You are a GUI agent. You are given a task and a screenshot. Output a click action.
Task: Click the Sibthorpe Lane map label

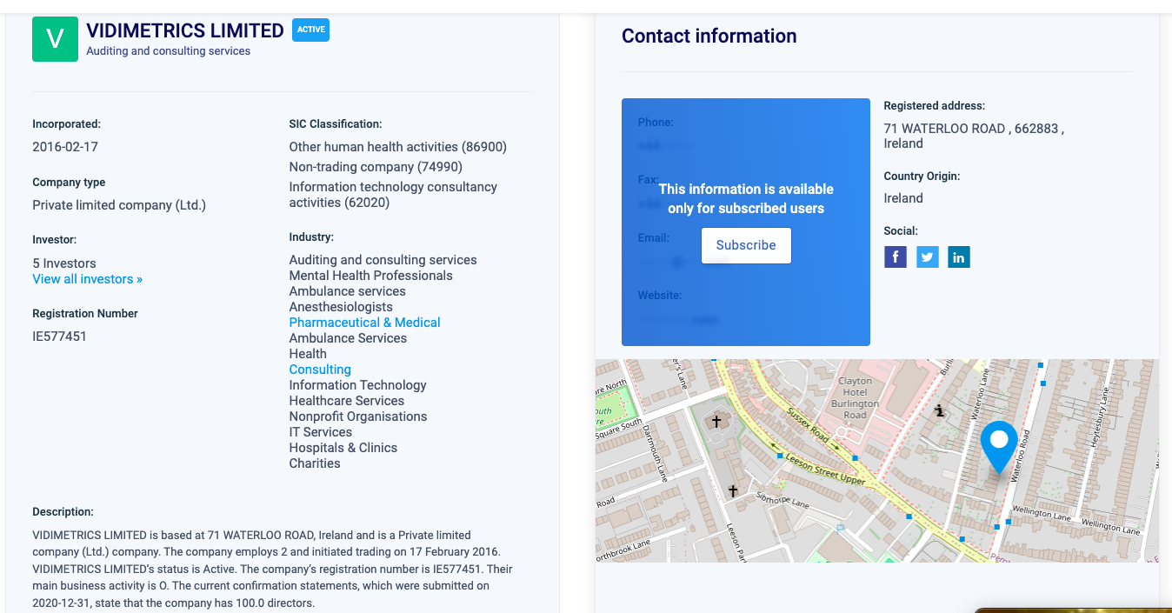point(783,501)
